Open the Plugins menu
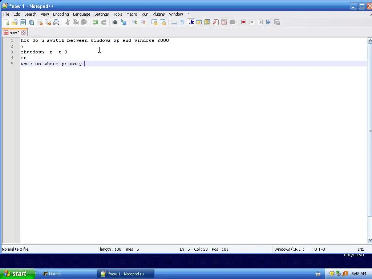 (158, 14)
